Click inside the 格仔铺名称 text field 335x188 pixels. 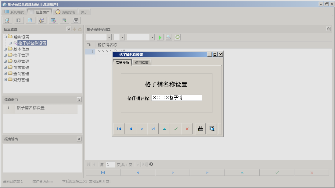176,98
